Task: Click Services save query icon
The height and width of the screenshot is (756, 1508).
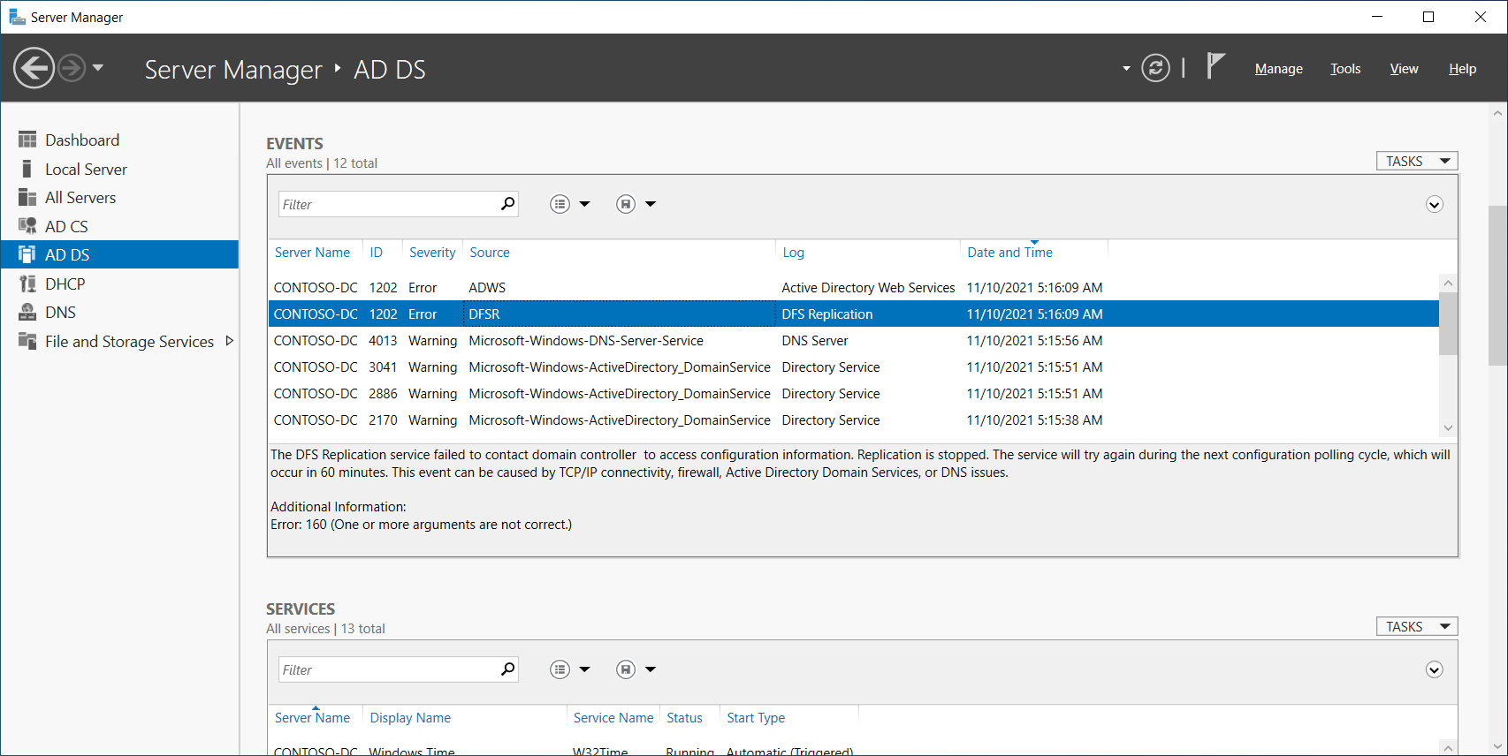Action: pos(626,669)
